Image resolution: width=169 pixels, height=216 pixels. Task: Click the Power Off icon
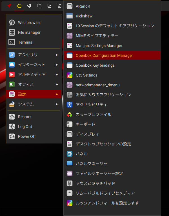click(x=12, y=136)
